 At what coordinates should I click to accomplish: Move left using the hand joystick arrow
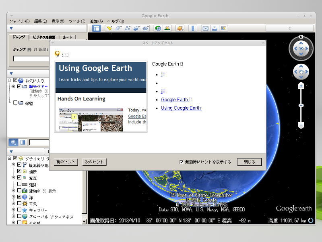point(296,72)
